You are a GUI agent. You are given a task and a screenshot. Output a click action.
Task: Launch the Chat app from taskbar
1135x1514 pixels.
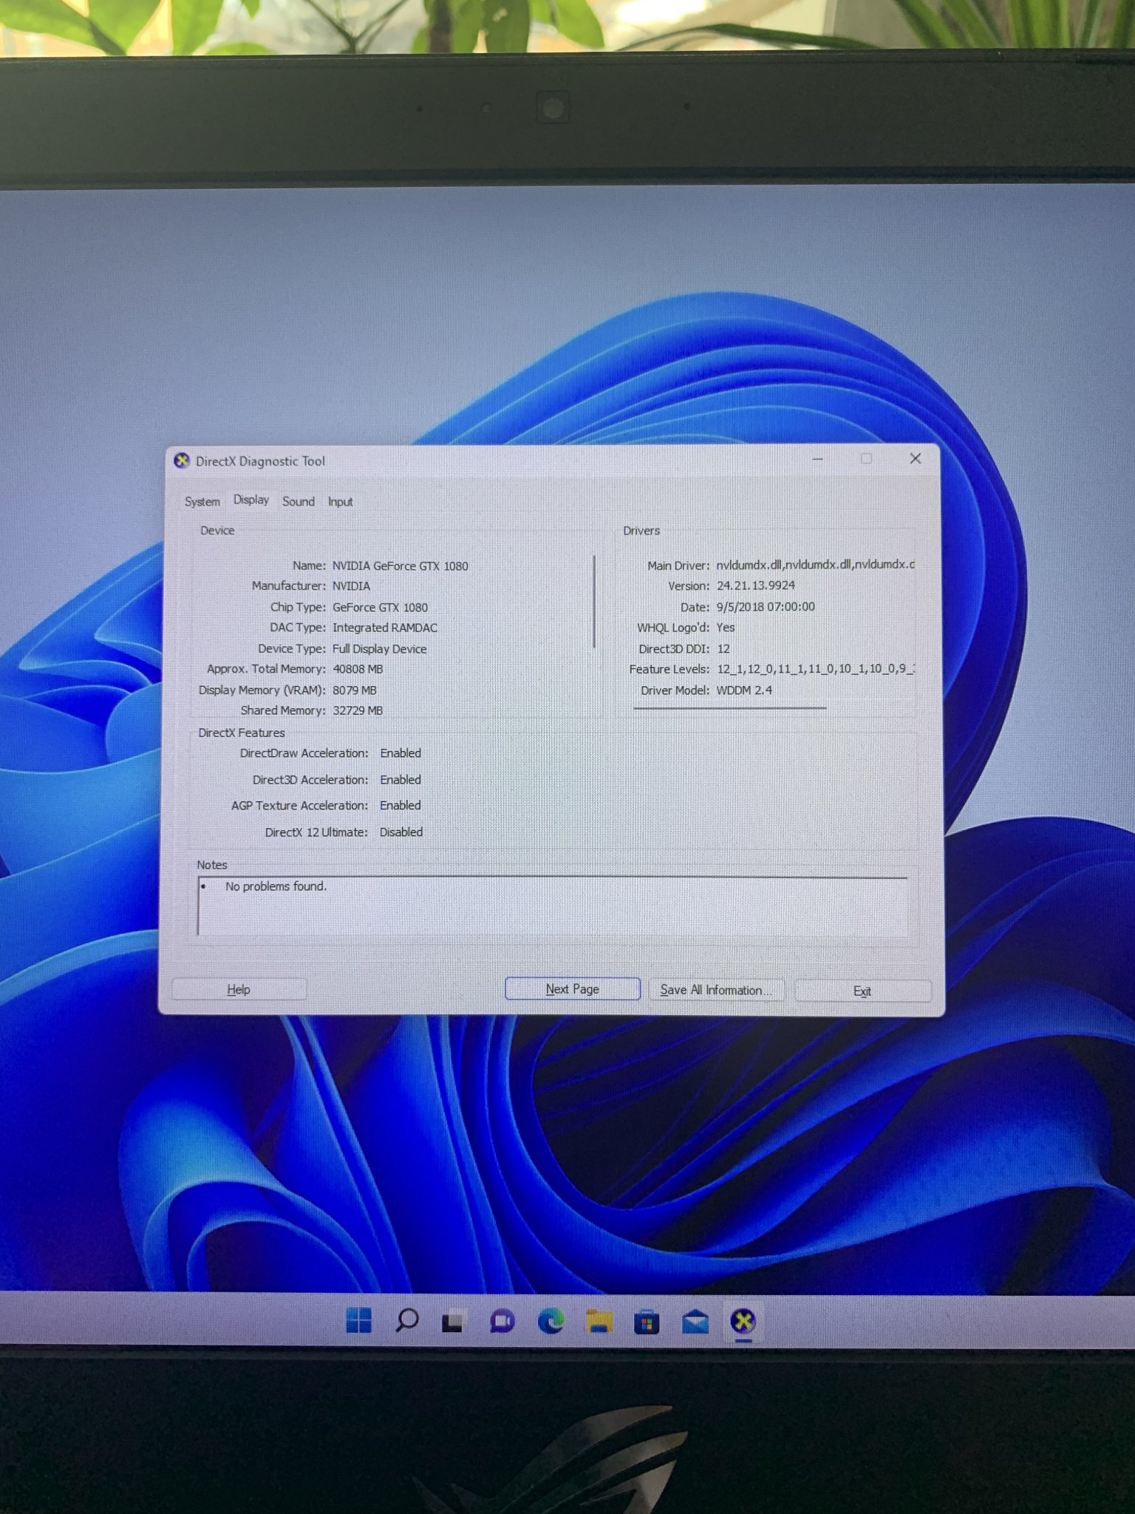pos(502,1321)
